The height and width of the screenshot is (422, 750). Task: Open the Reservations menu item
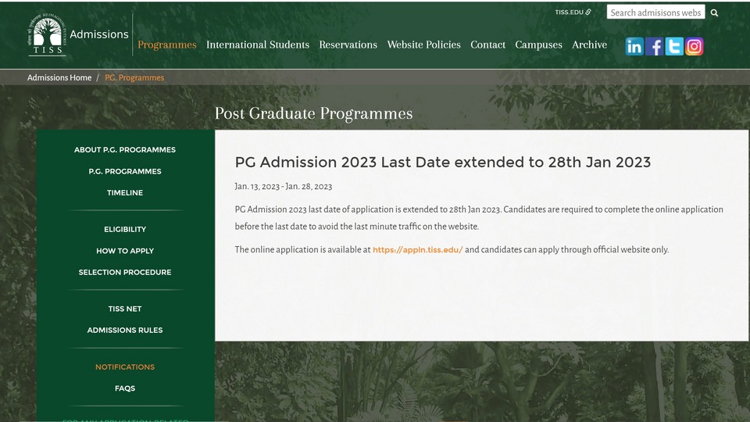pos(348,45)
